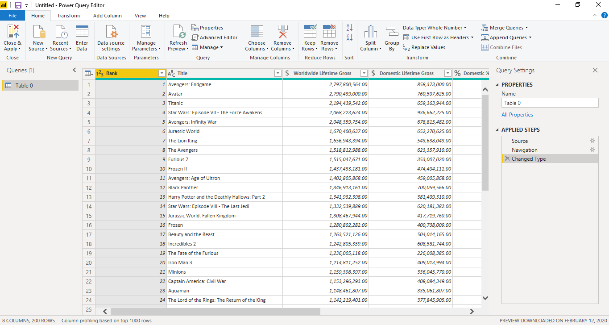
Task: Open the Data Type: Whole Number dropdown
Action: tap(435, 28)
